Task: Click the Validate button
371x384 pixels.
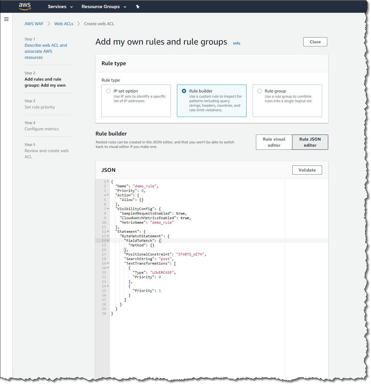Action: coord(307,170)
